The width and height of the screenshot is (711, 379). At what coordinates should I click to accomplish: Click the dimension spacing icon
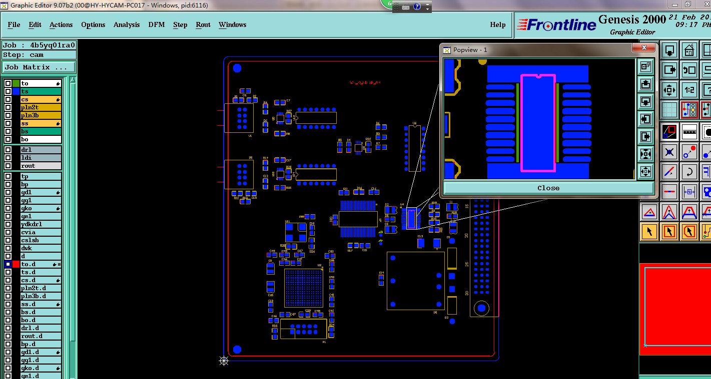[689, 191]
